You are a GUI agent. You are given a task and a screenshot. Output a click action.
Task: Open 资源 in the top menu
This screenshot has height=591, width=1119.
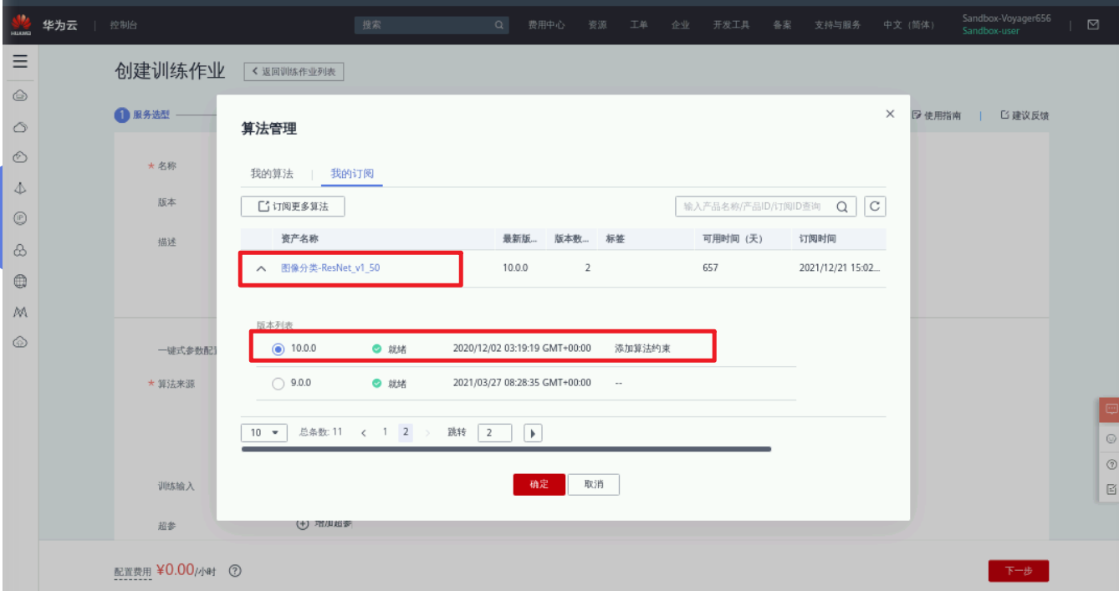tap(597, 25)
